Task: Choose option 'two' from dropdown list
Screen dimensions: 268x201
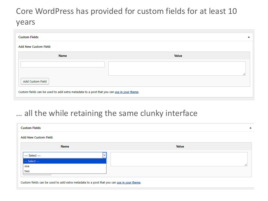Action: pyautogui.click(x=65, y=171)
